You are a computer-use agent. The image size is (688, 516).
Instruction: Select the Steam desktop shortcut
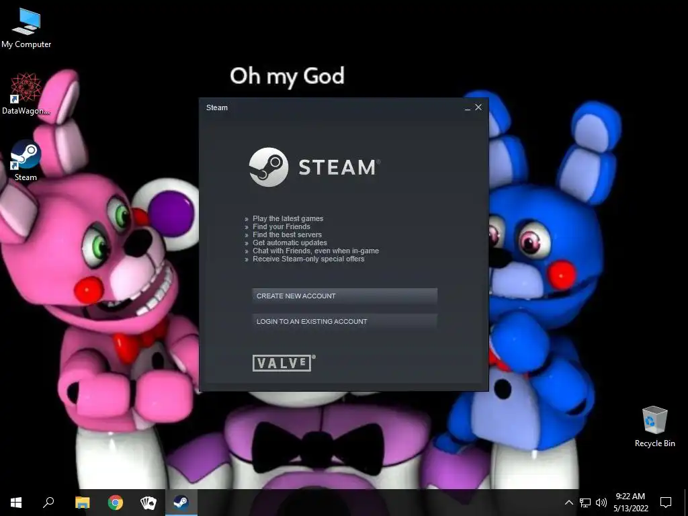[26, 161]
